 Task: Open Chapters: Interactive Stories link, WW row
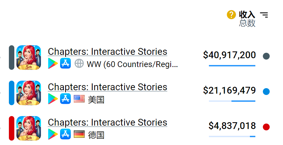point(108,51)
